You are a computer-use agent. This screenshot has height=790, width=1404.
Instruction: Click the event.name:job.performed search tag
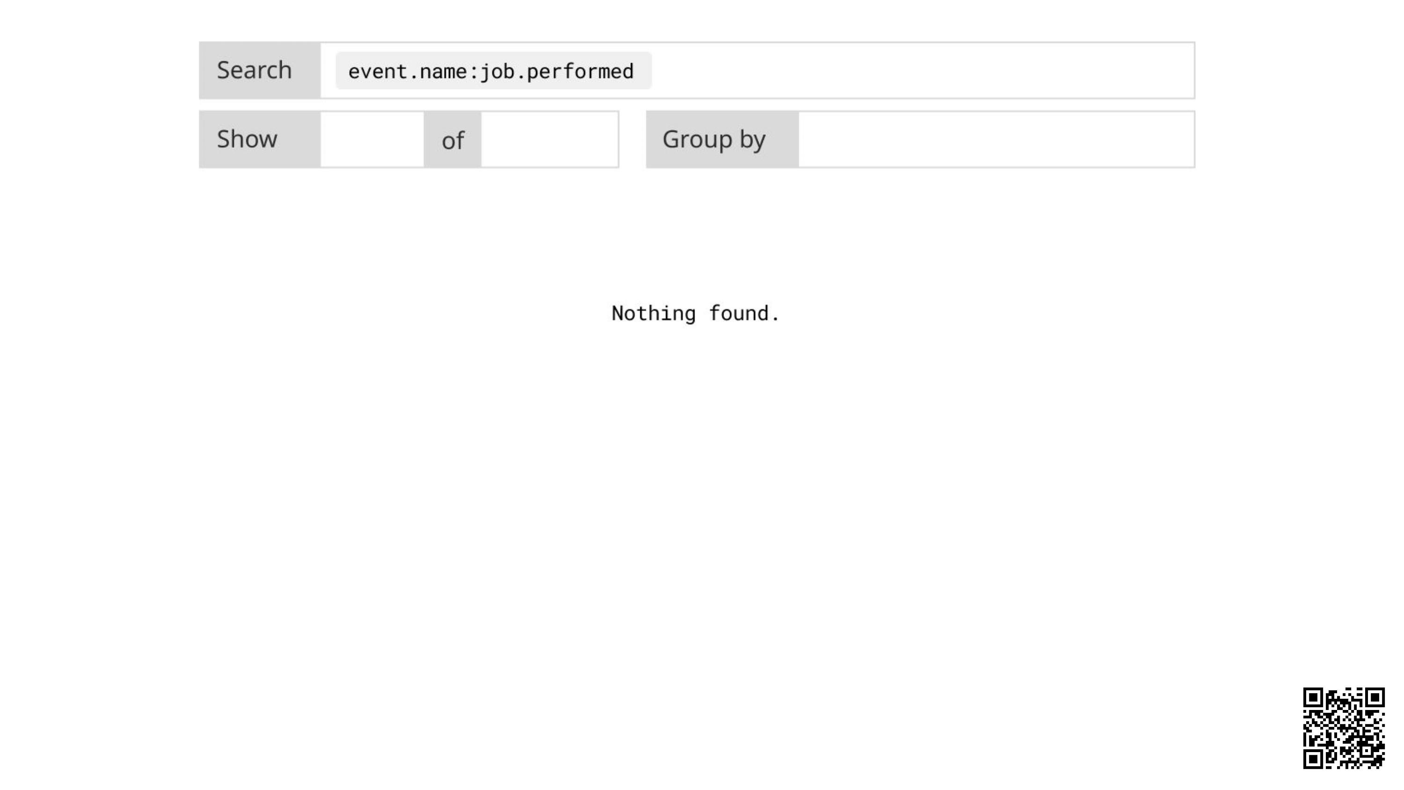tap(493, 71)
